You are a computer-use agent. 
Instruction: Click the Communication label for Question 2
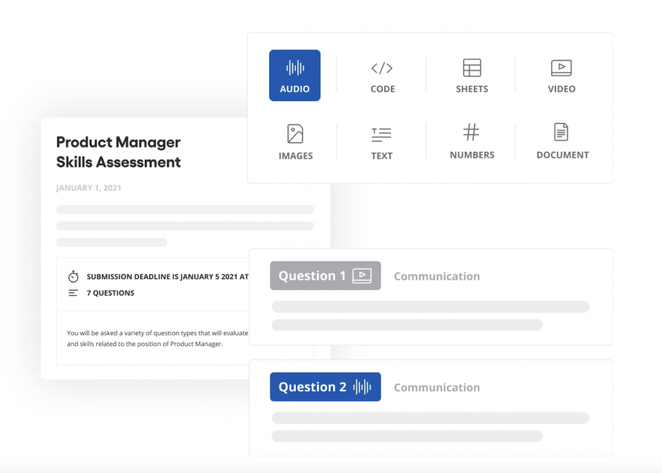coord(436,387)
